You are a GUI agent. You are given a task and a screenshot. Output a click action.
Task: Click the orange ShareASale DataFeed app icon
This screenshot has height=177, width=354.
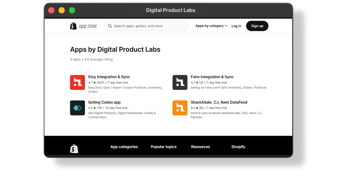pyautogui.click(x=180, y=108)
